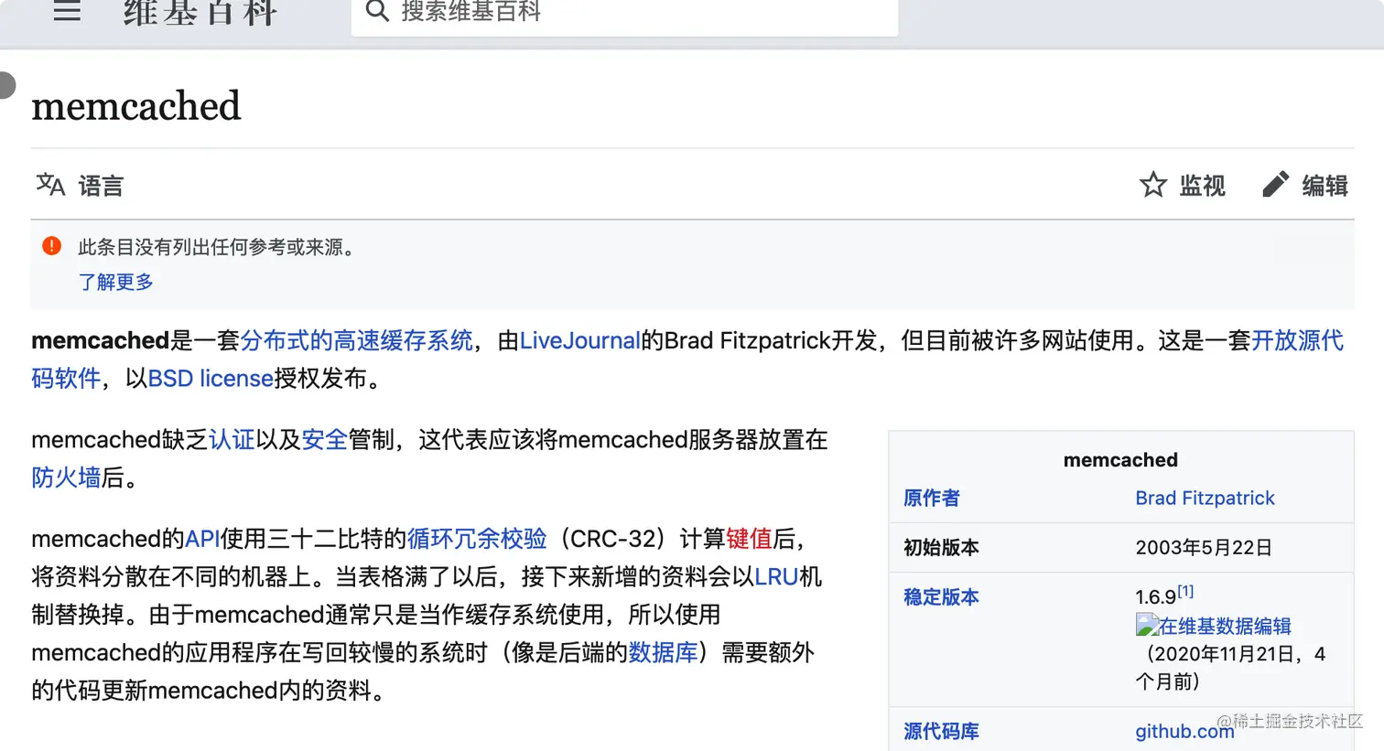The height and width of the screenshot is (751, 1384).
Task: Click the 1.6.9 version number
Action: click(x=1155, y=597)
